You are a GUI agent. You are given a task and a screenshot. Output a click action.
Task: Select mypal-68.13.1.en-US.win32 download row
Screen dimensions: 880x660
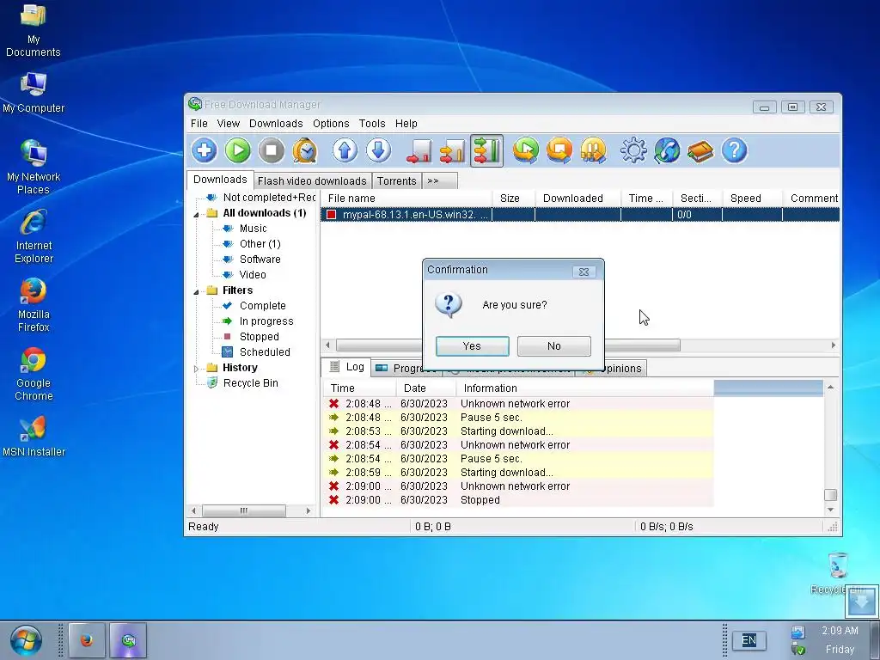[580, 214]
